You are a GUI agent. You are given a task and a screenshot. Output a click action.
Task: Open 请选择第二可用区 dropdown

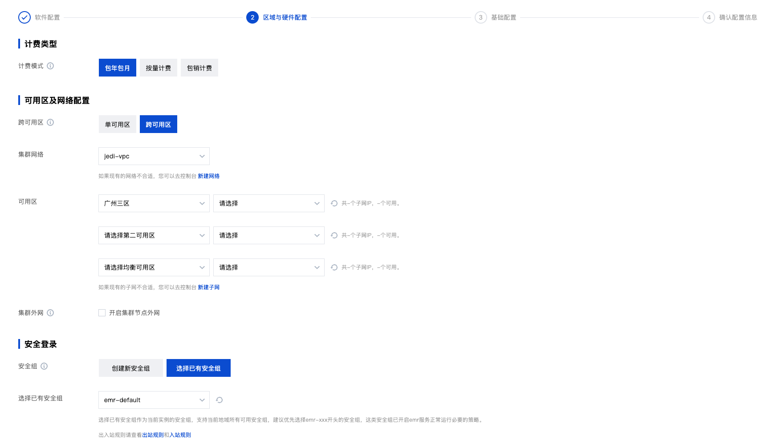coord(154,235)
